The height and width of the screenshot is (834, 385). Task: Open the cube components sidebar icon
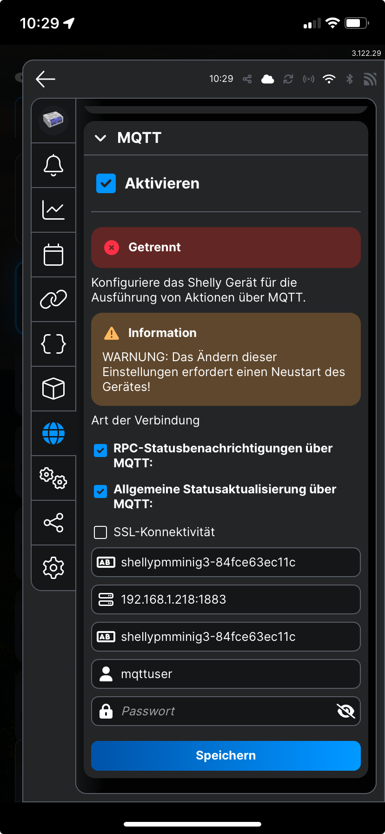pos(53,389)
